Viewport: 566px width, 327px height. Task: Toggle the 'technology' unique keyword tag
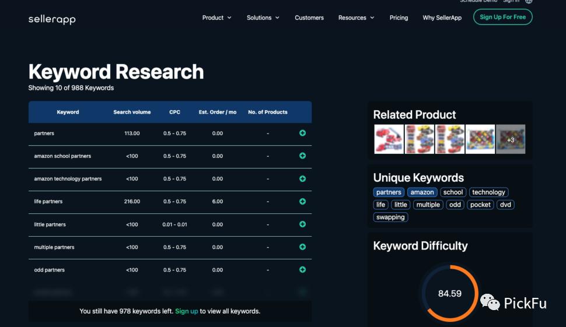pos(488,192)
